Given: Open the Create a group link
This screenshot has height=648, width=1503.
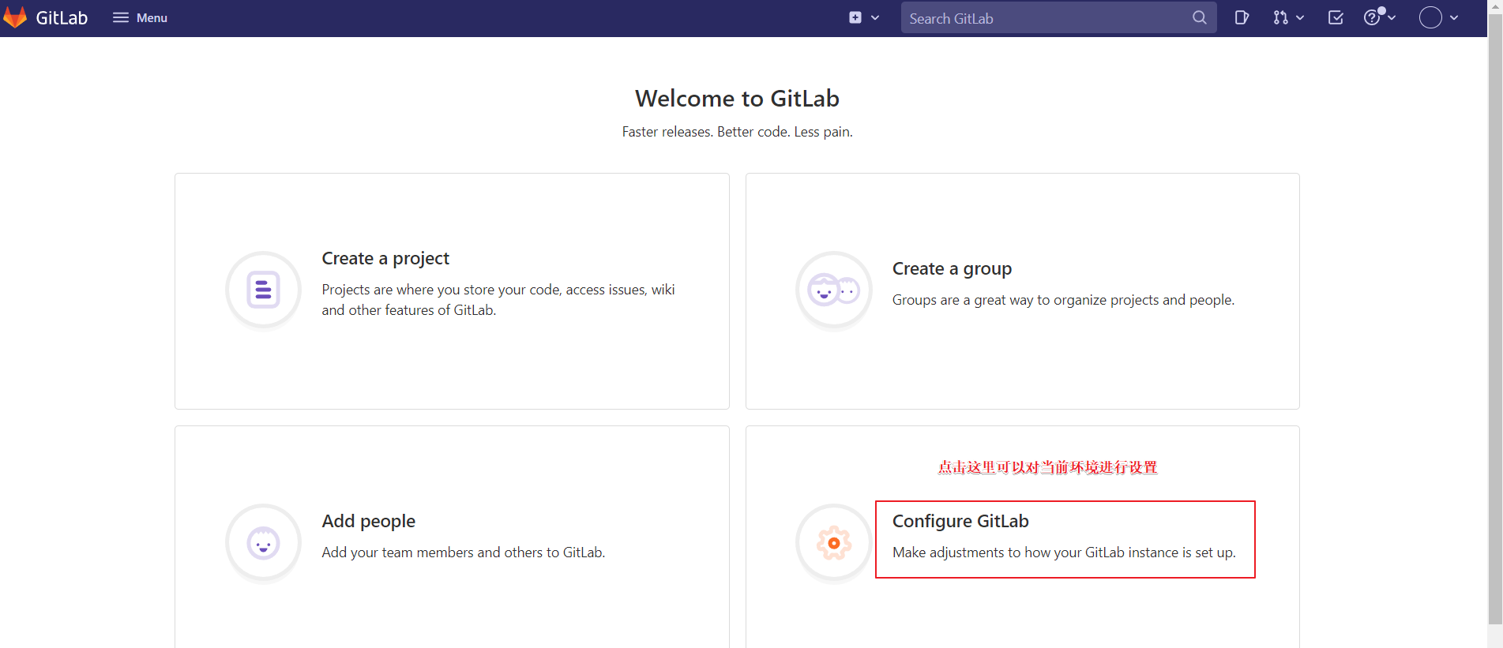Looking at the screenshot, I should [952, 268].
